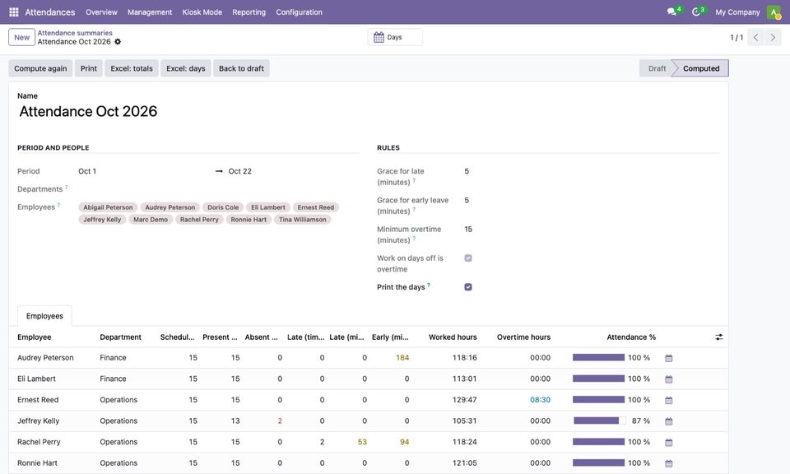790x474 pixels.
Task: Export with Excel: totals button
Action: (x=132, y=68)
